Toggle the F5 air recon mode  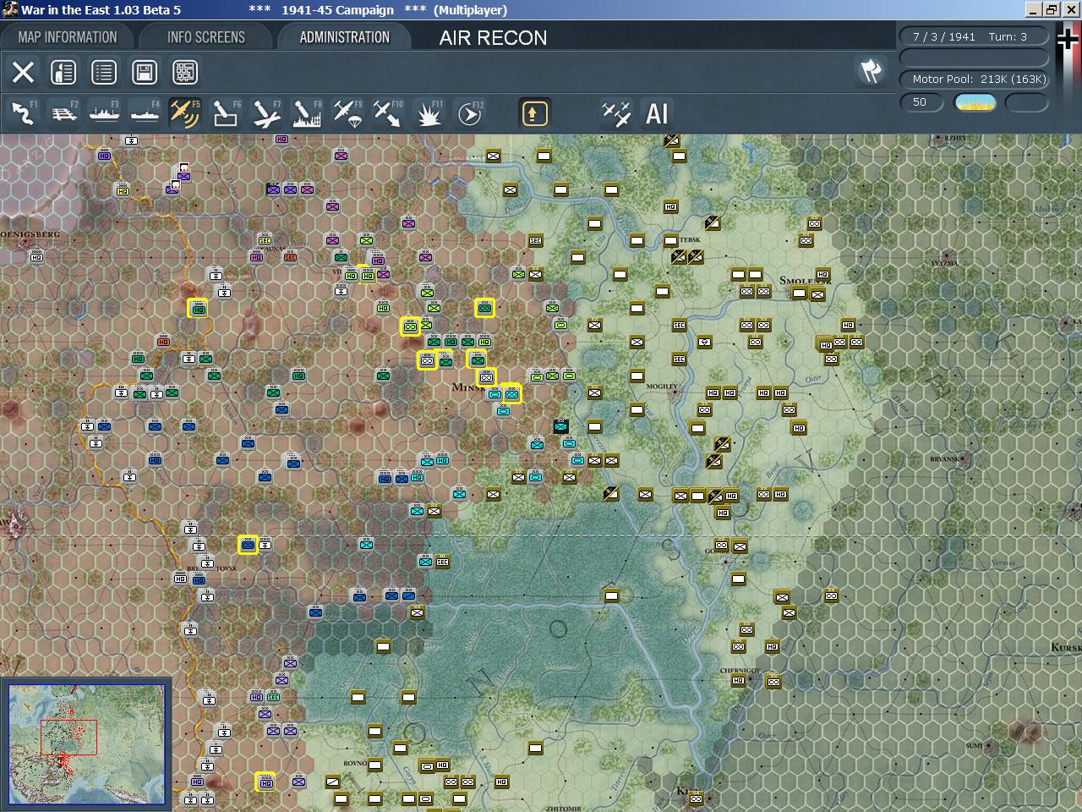[184, 113]
